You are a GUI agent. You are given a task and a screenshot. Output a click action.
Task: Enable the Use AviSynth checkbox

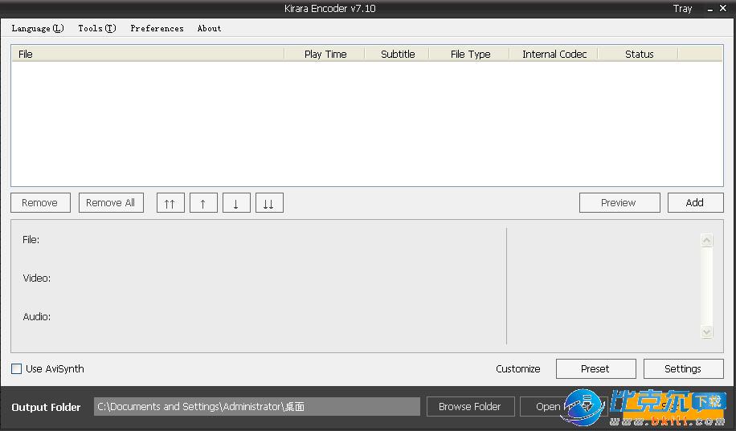[16, 368]
